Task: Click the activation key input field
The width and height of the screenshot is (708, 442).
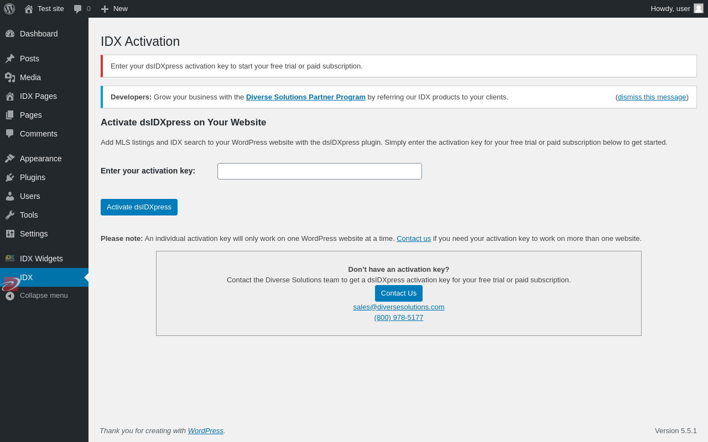Action: tap(320, 171)
